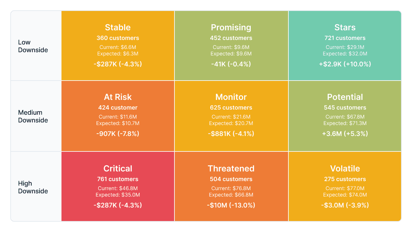
Task: Select the High Downside row label
Action: pos(33,187)
